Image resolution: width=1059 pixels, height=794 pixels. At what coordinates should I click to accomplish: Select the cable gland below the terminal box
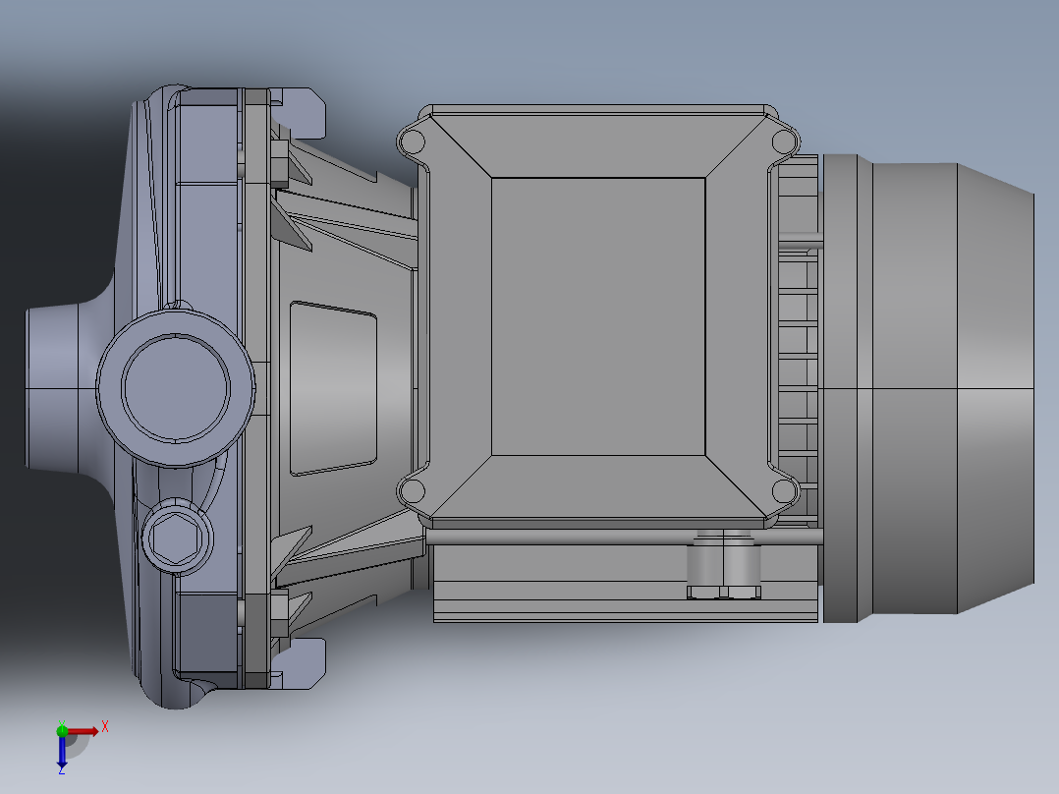click(x=723, y=564)
